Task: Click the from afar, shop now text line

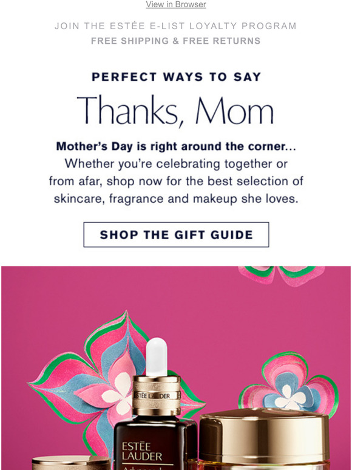Action: 176,182
